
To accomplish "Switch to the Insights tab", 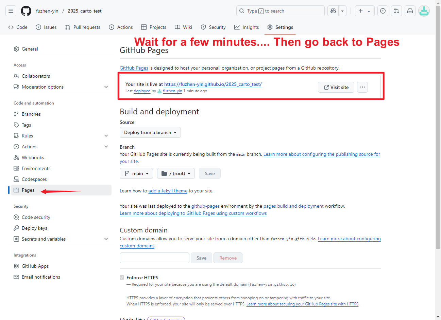I will 247,27.
